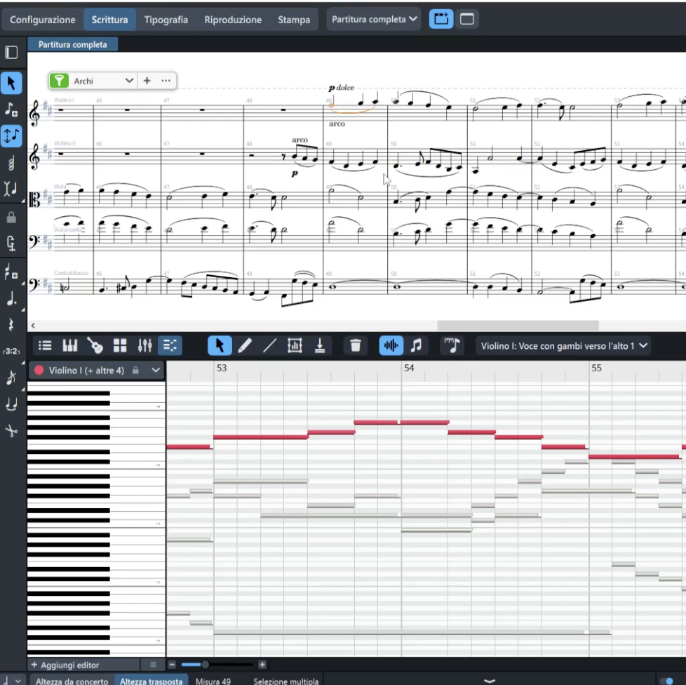Click the Aggiungi editor button
This screenshot has height=685, width=686.
[65, 665]
